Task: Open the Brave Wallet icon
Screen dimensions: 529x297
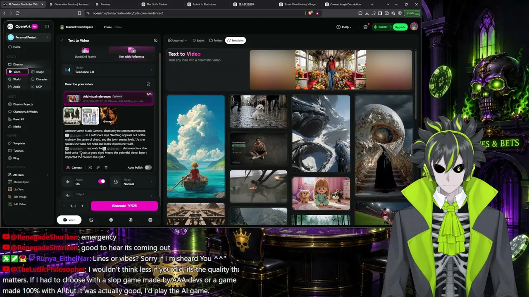Action: pos(387,13)
